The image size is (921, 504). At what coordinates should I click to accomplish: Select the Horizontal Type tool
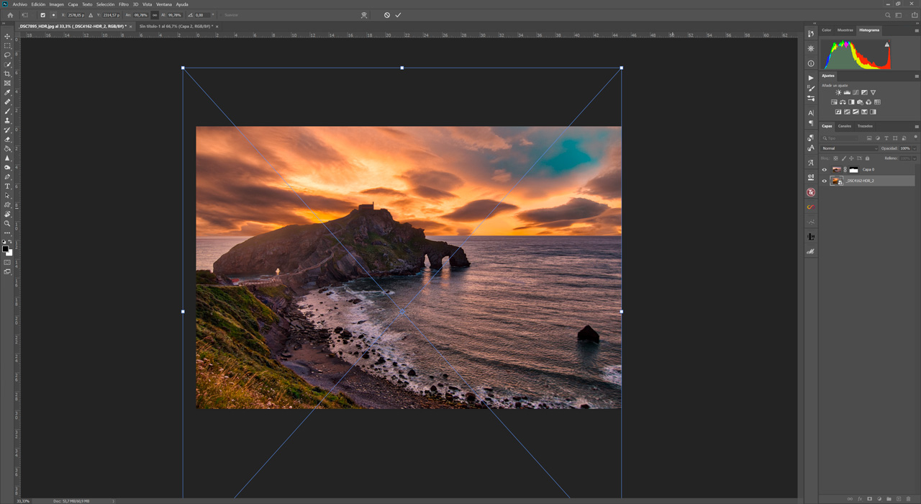(x=7, y=186)
